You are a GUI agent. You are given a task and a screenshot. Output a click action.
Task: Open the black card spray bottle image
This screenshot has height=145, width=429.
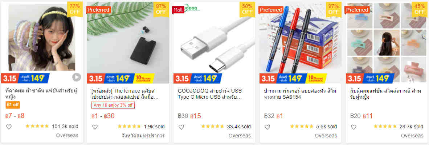[128, 43]
